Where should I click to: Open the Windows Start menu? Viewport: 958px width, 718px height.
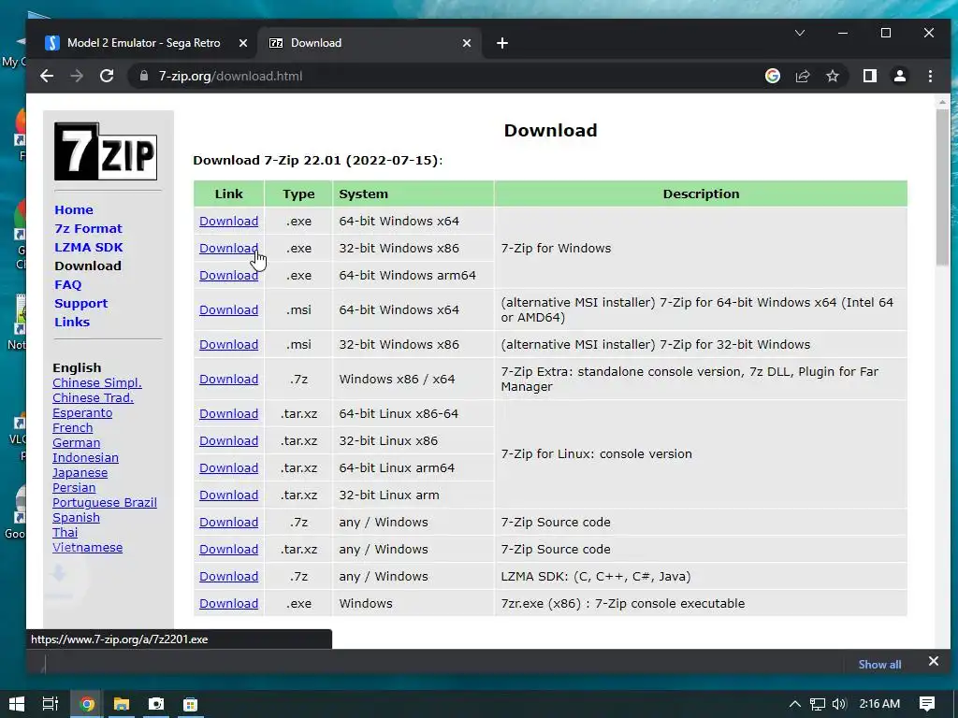17,704
